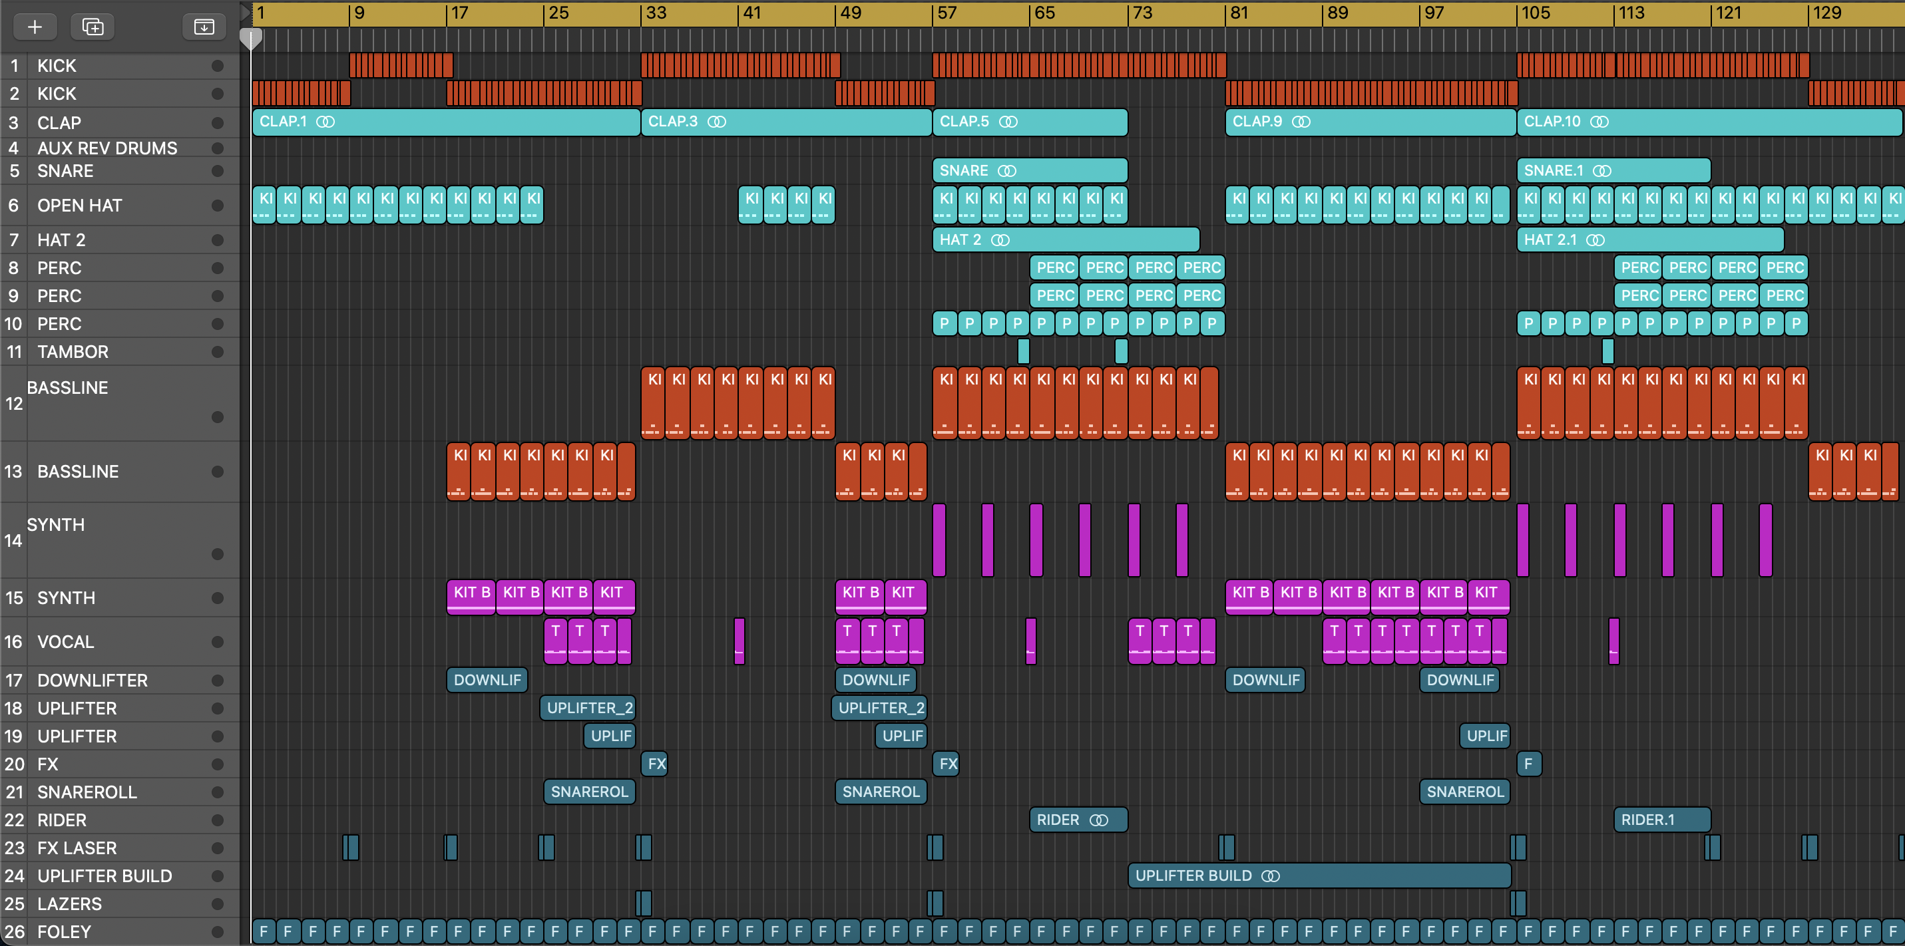Click the add new track plus button
Screen dimensions: 1905x946
[34, 27]
